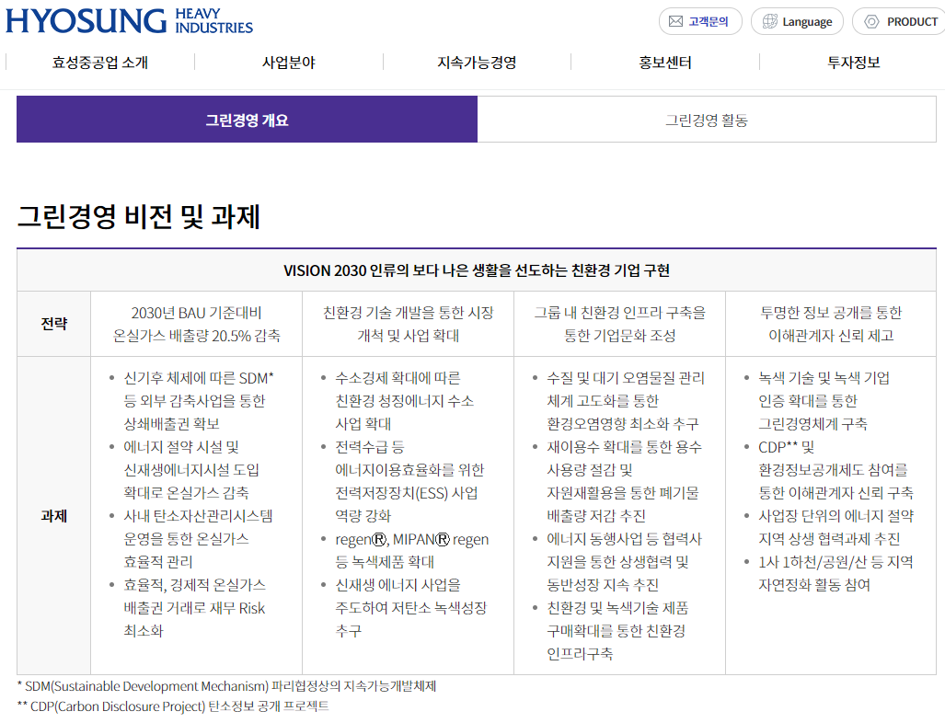The width and height of the screenshot is (945, 723).
Task: Switch to the 그린경영 활동 tab
Action: click(707, 120)
